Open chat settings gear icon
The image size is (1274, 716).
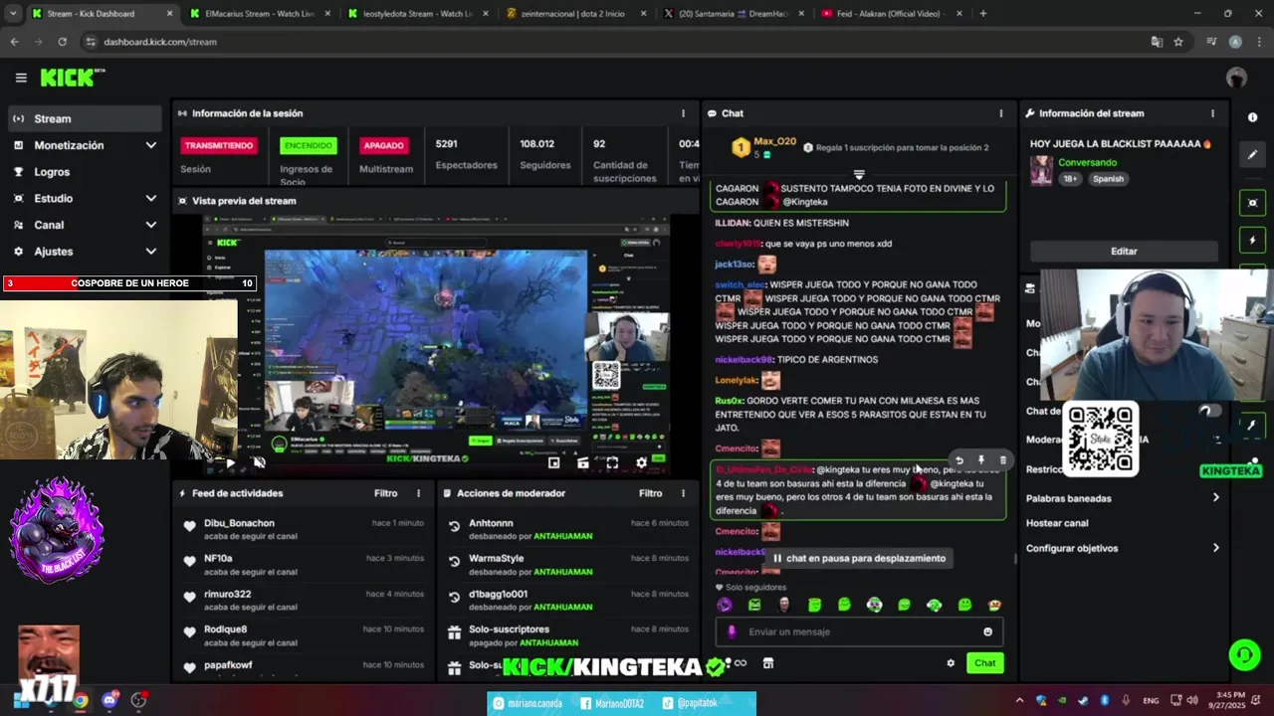tap(951, 663)
